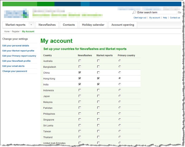
Task: Open Edit your email alerts
Action: click(13, 66)
